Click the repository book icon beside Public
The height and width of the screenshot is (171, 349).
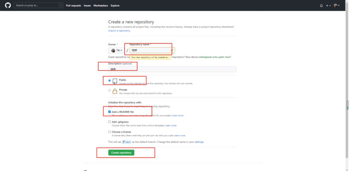coord(115,81)
